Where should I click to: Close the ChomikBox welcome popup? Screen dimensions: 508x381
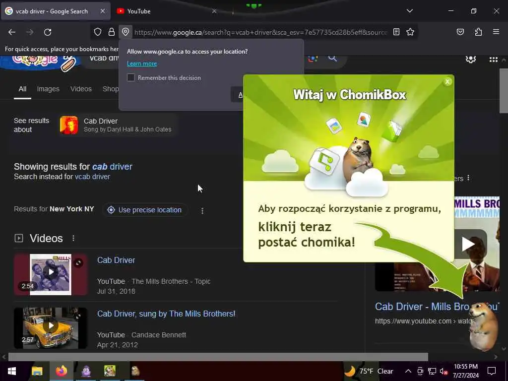pyautogui.click(x=447, y=82)
